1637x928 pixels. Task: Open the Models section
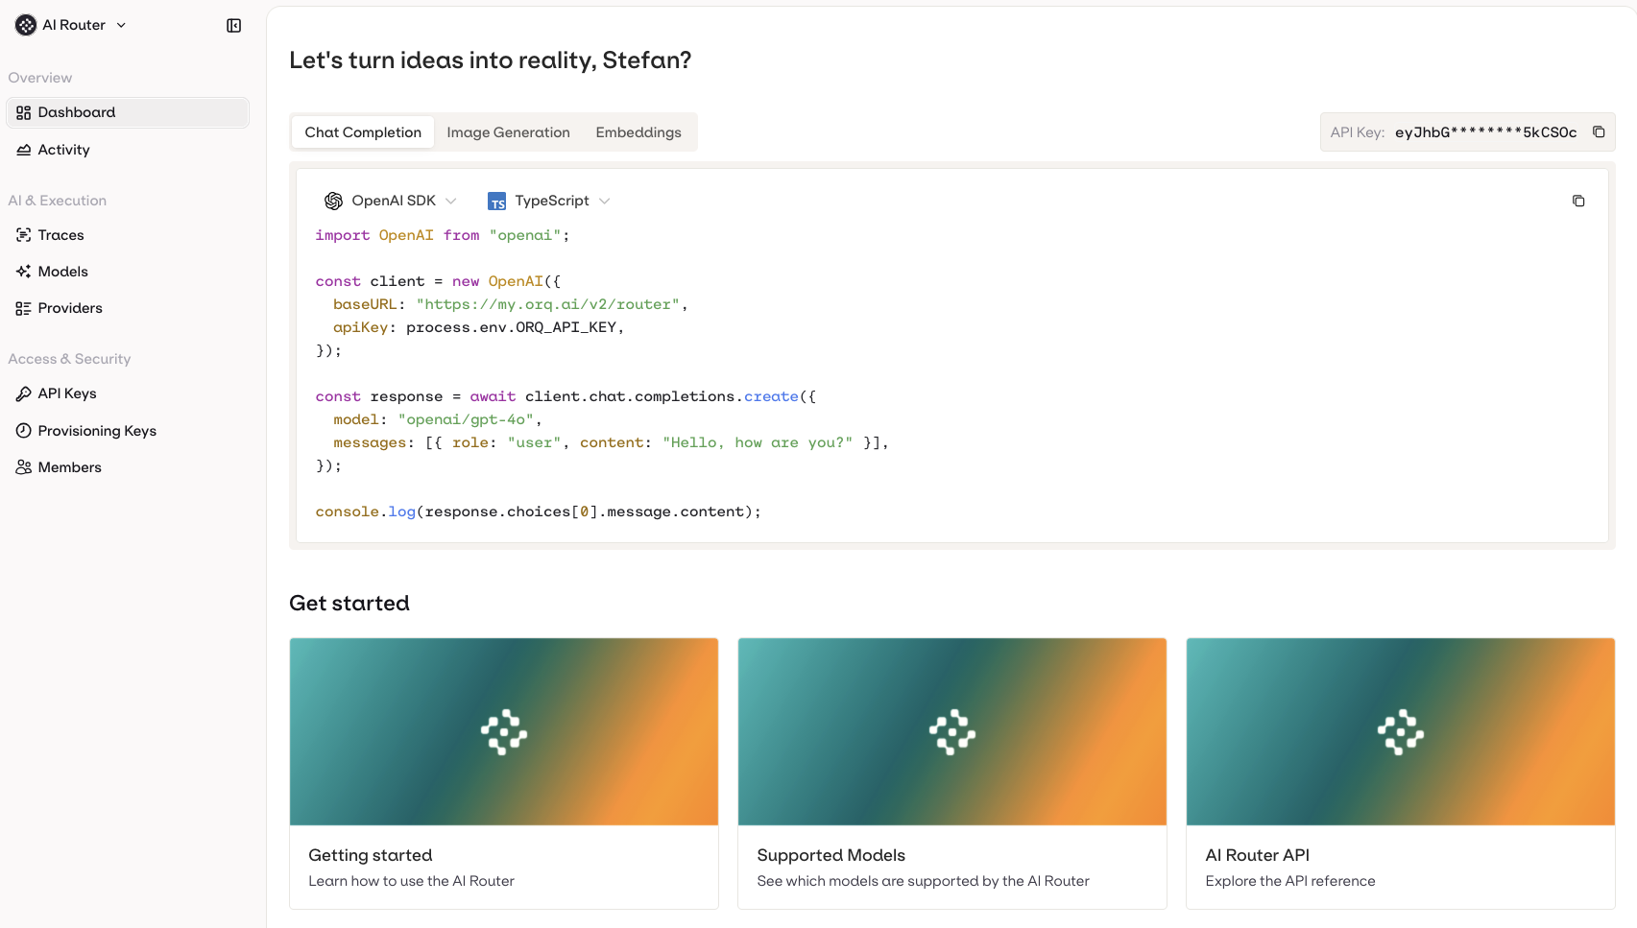pos(128,272)
